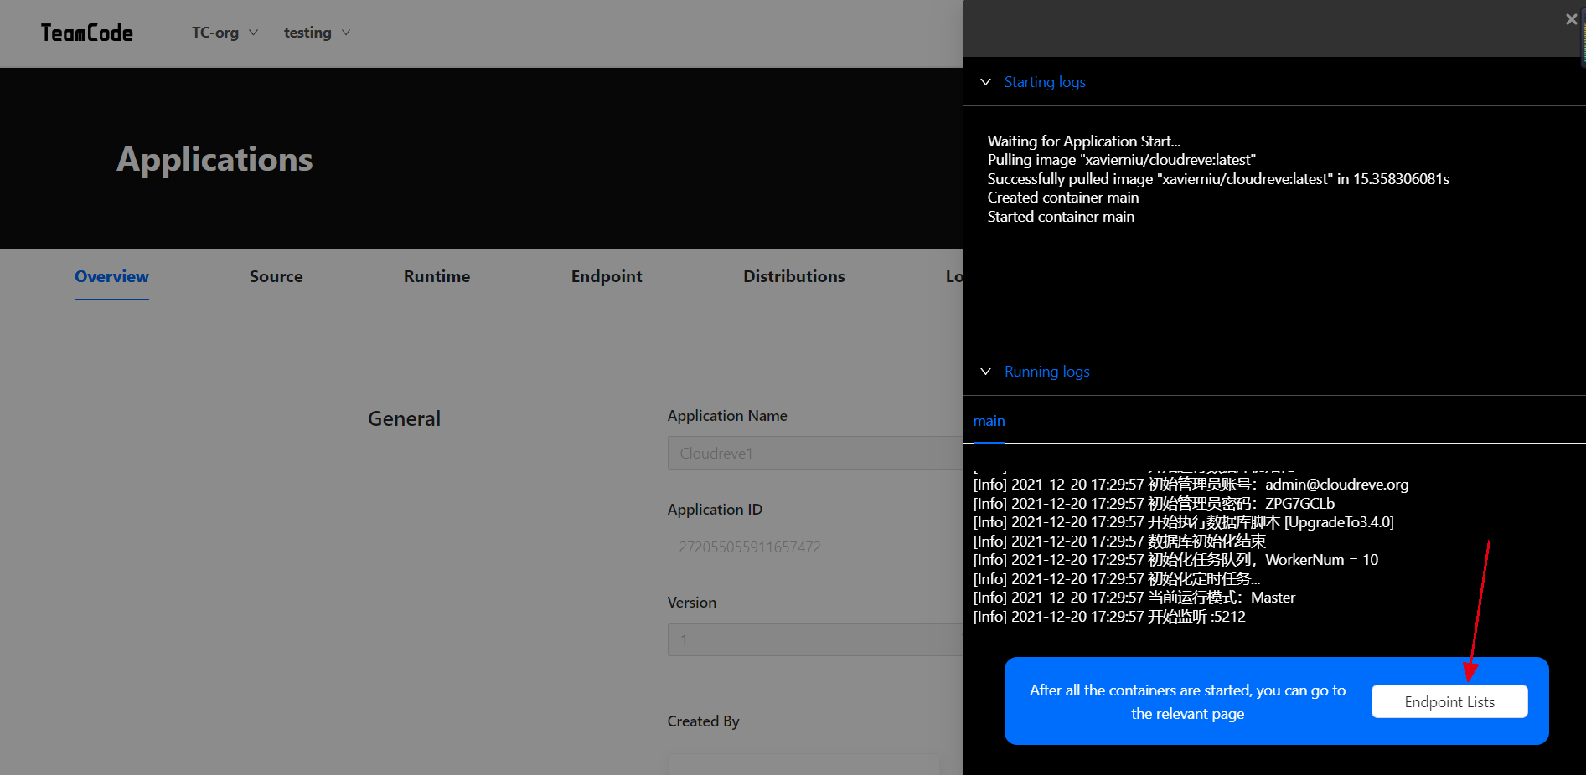
Task: Click the Applications page heading
Action: point(214,159)
